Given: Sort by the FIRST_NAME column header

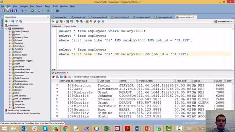Looking at the screenshot, I should point(86,81).
